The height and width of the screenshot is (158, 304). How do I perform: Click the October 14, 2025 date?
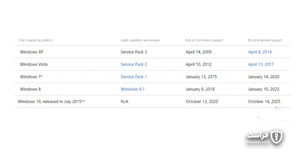(x=264, y=101)
